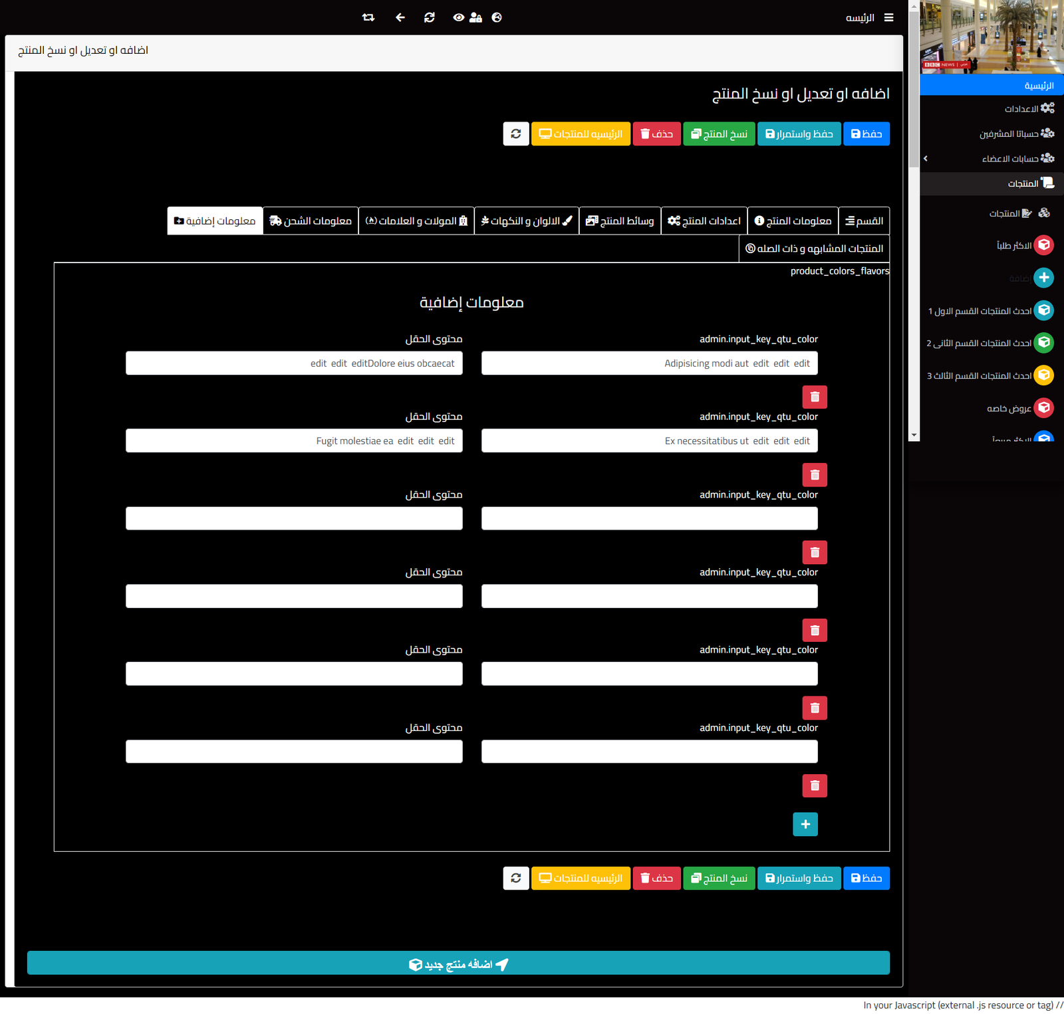Image resolution: width=1064 pixels, height=1014 pixels.
Task: Delete the first additional info row
Action: 815,397
